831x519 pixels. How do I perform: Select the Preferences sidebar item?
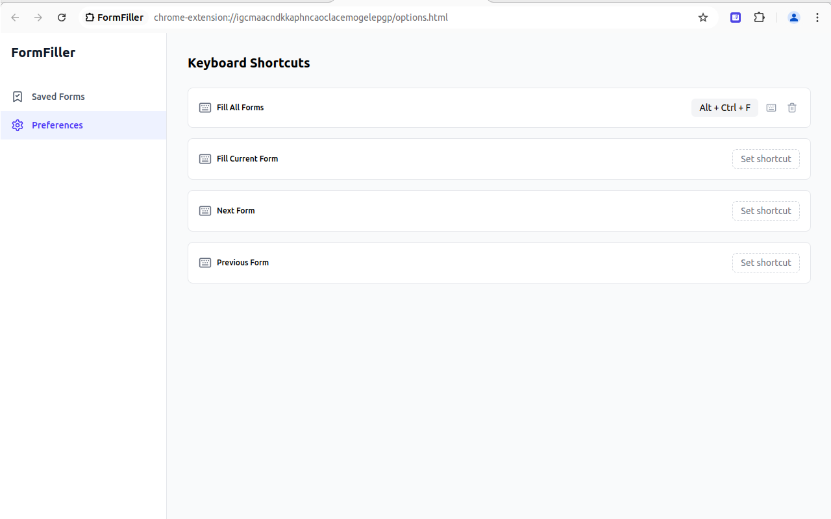click(57, 125)
